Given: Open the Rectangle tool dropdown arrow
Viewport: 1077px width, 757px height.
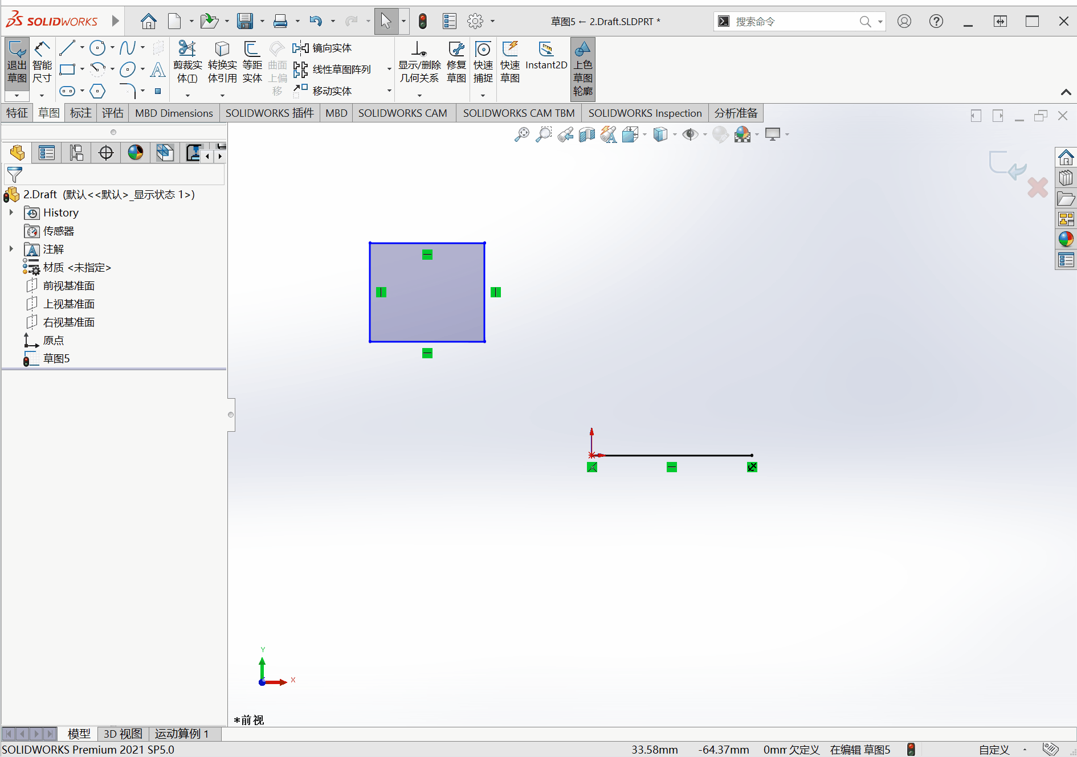Looking at the screenshot, I should click(82, 69).
